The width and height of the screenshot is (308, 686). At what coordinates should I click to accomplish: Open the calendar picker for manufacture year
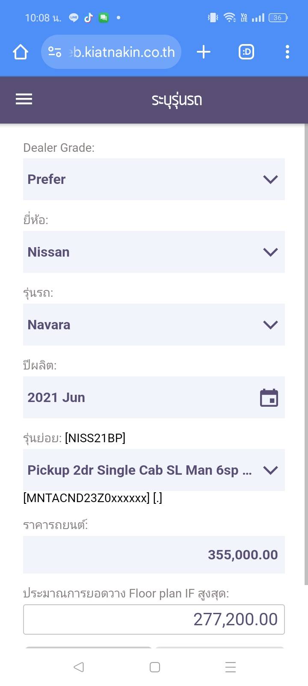(269, 398)
